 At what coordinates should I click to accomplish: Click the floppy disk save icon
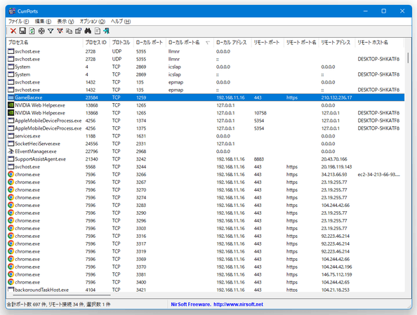coord(22,31)
